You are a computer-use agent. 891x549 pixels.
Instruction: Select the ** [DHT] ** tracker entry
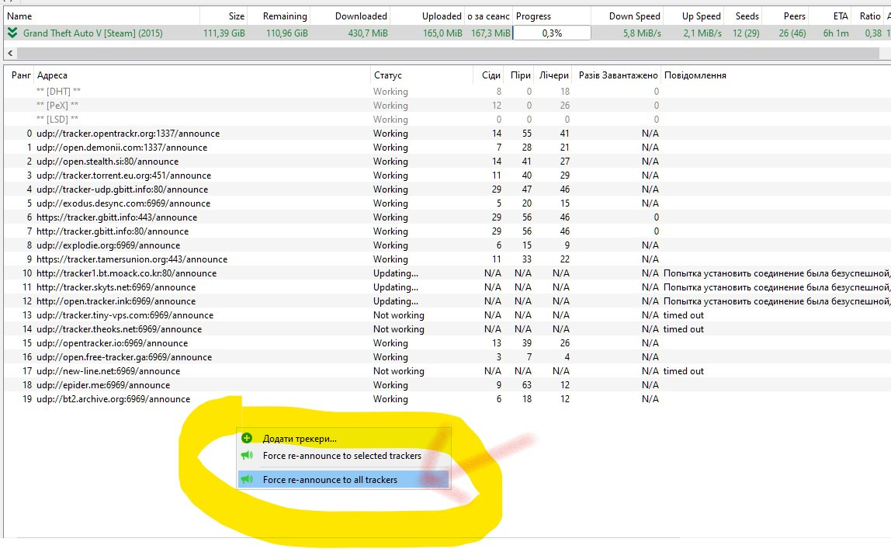point(57,92)
